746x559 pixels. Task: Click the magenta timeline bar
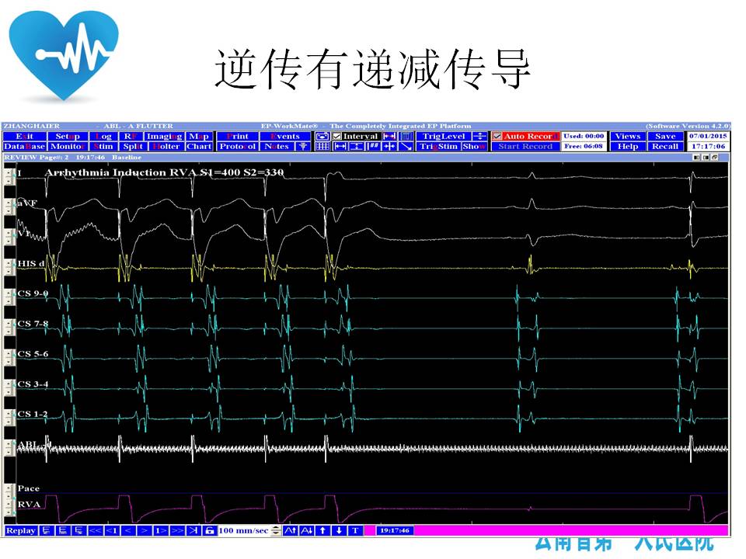click(575, 530)
